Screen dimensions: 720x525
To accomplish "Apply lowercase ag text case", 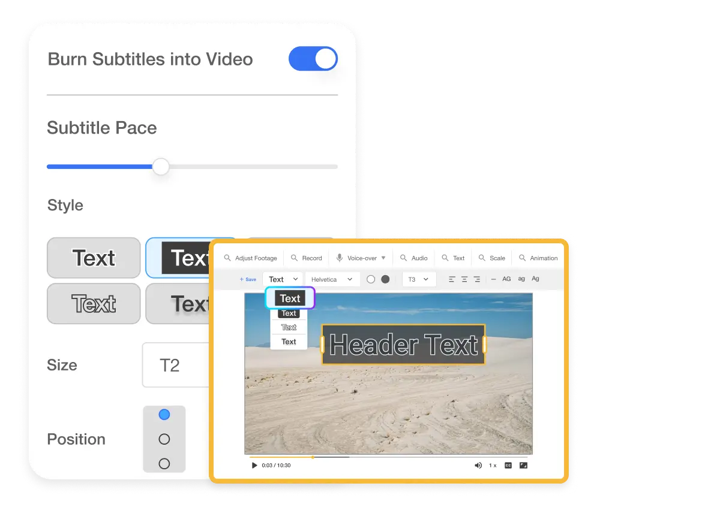I will point(521,279).
